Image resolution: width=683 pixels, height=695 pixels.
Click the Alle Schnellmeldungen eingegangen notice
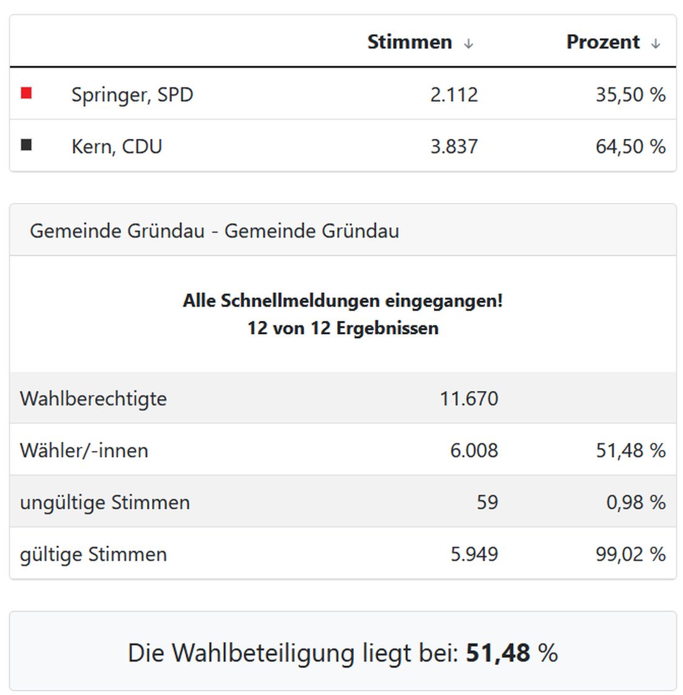343,301
